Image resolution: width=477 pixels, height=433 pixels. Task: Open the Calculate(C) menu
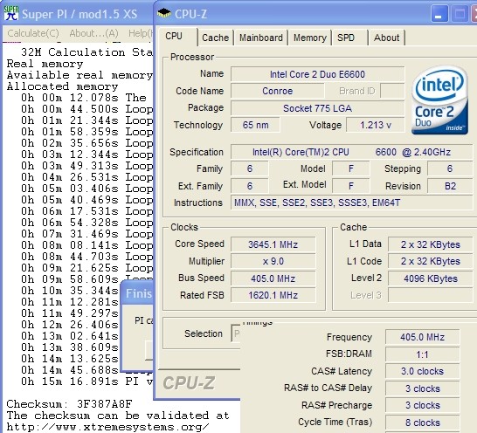pyautogui.click(x=33, y=33)
